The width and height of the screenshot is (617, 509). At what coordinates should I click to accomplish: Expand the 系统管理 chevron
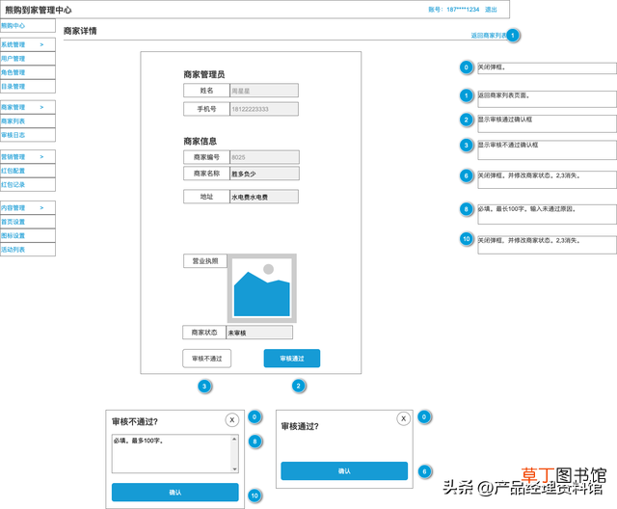tap(41, 45)
